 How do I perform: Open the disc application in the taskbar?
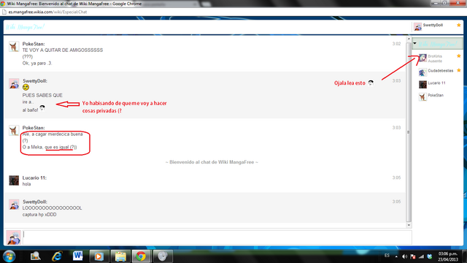click(x=163, y=256)
